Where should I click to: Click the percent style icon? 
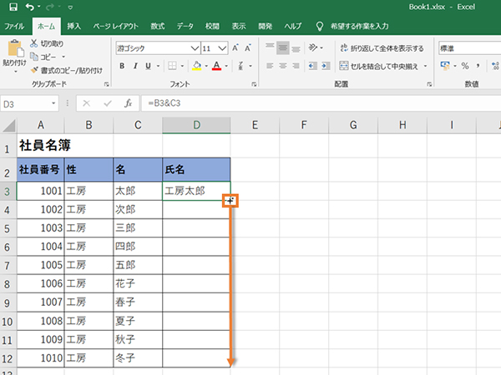(465, 66)
